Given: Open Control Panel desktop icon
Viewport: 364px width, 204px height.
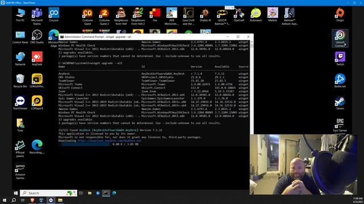Looking at the screenshot, I should 20,37.
